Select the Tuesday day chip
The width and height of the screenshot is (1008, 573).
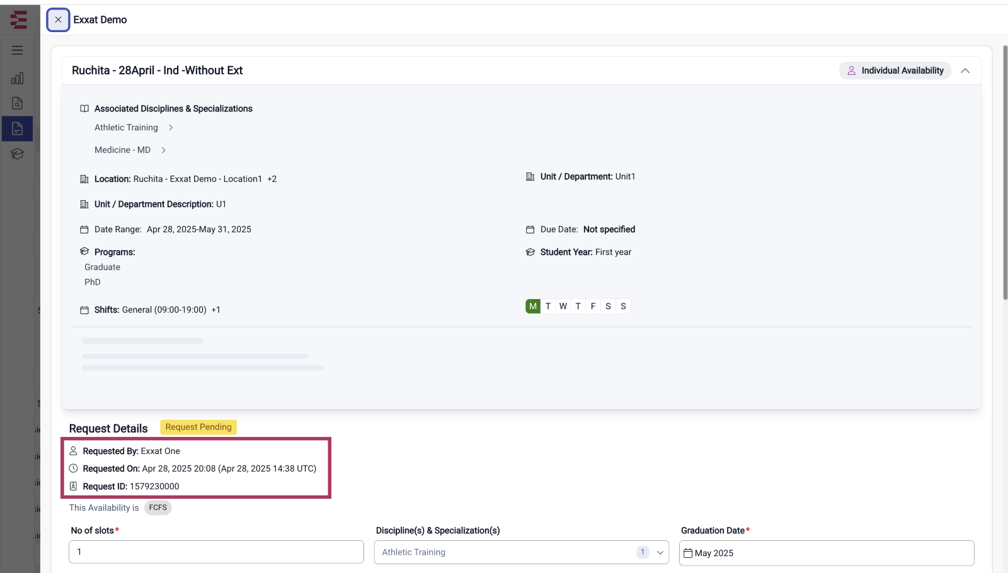(548, 307)
